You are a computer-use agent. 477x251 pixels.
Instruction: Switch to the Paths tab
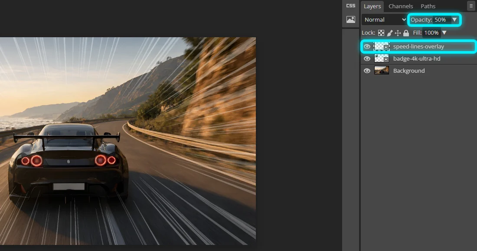tap(428, 6)
